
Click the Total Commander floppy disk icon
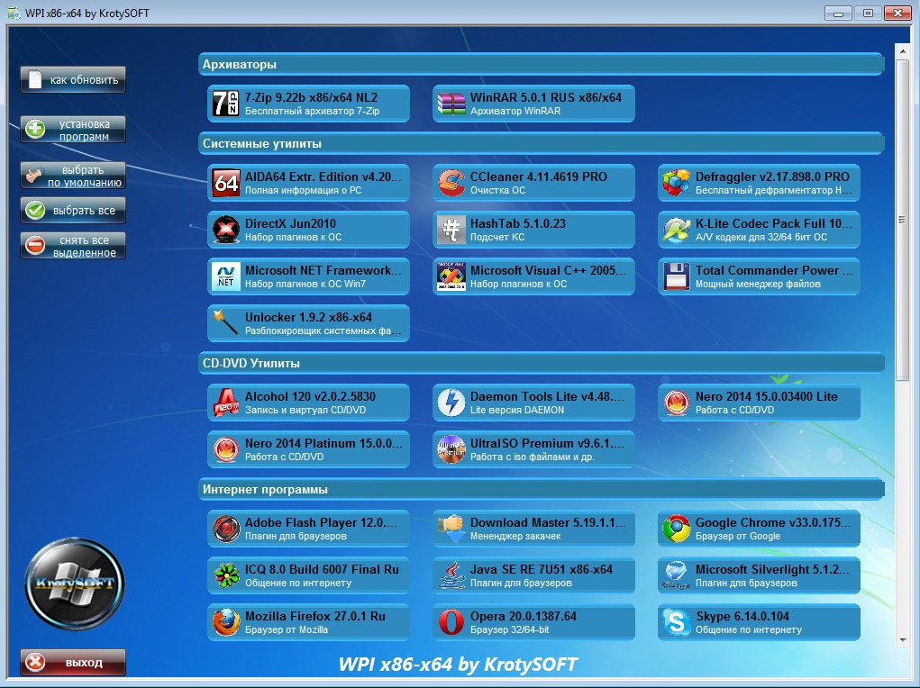[x=676, y=276]
